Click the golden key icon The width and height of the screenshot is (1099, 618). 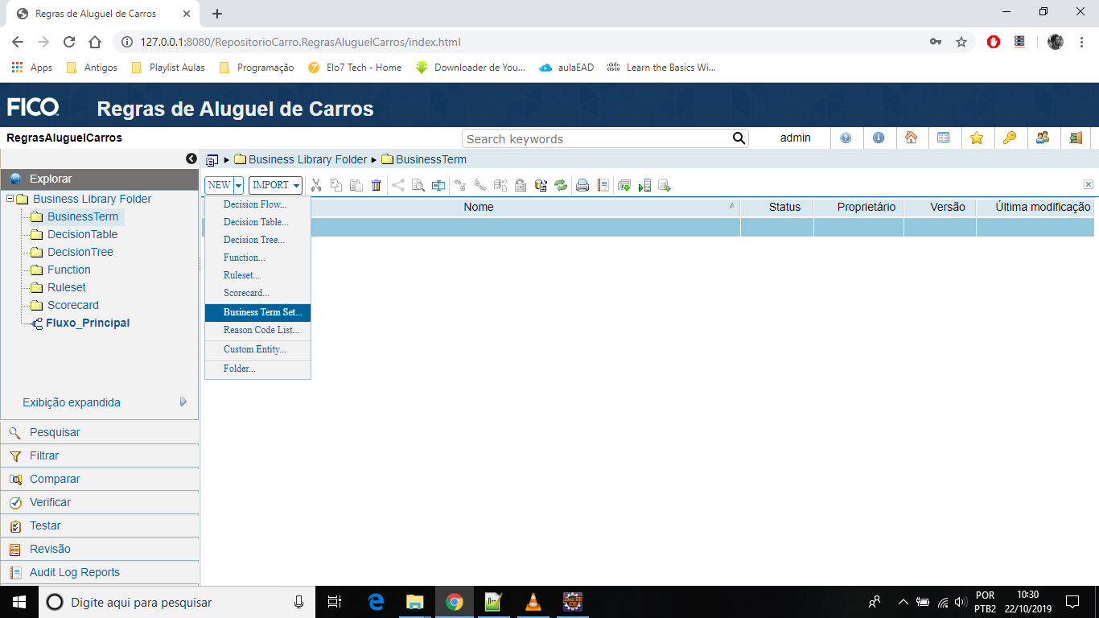[x=1010, y=138]
